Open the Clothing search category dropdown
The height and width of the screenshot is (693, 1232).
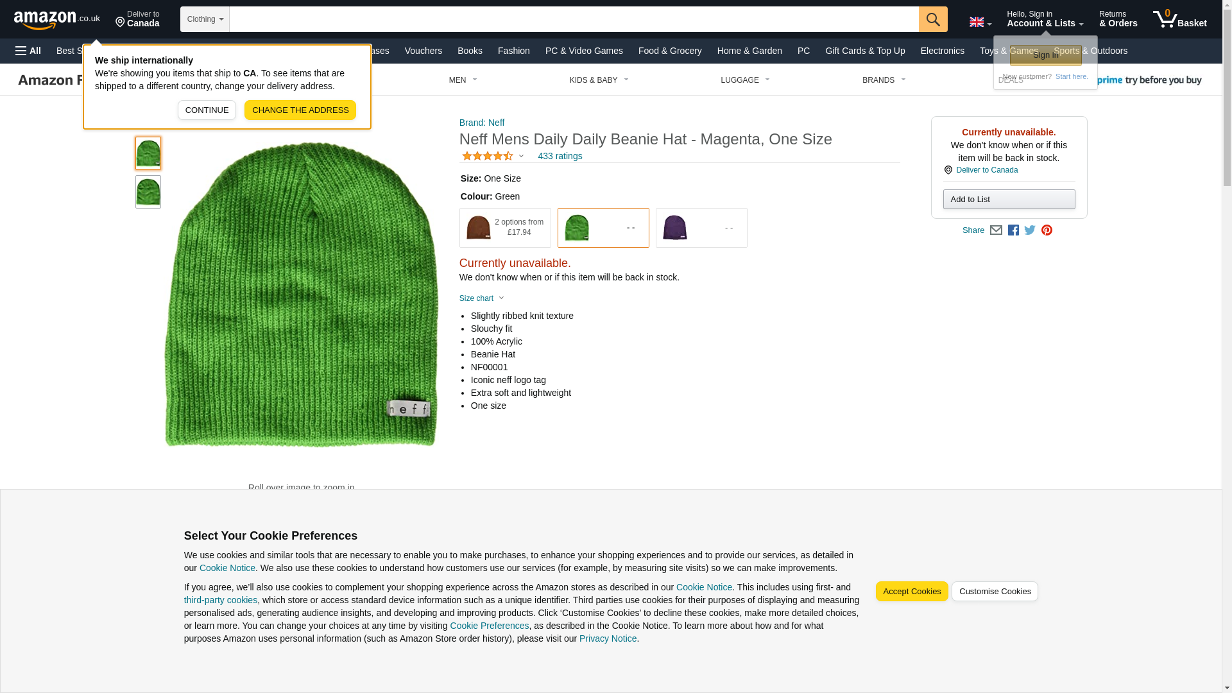click(x=205, y=19)
